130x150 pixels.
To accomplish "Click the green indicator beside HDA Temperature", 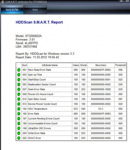I will click(x=19, y=109).
